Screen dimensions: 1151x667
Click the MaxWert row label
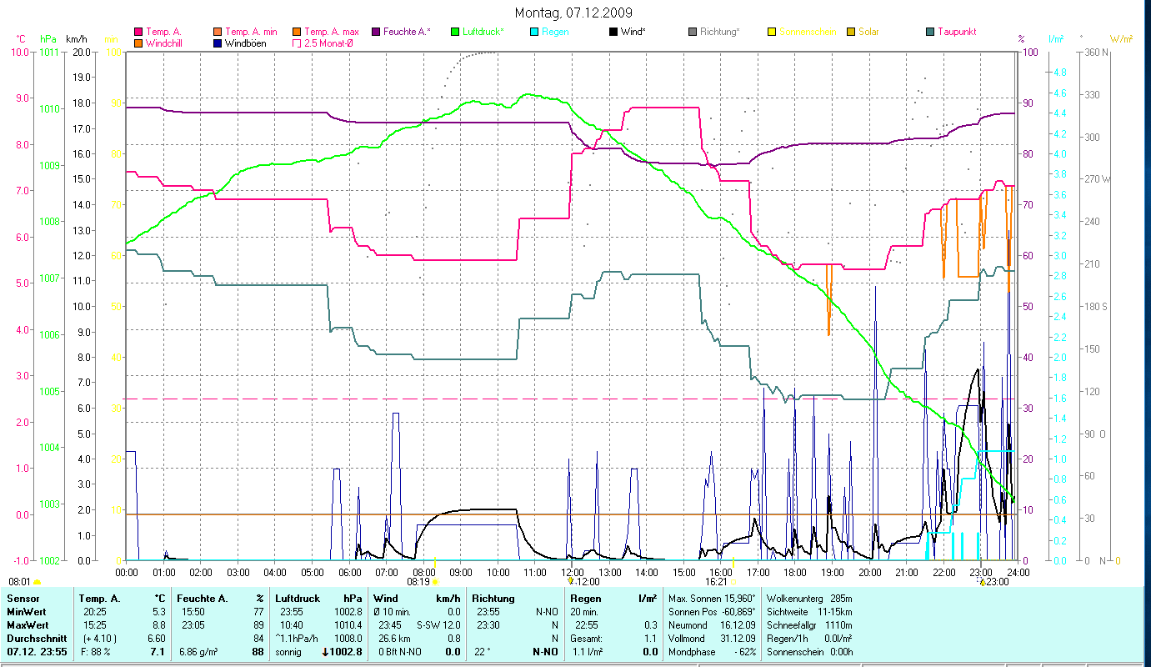tap(28, 624)
